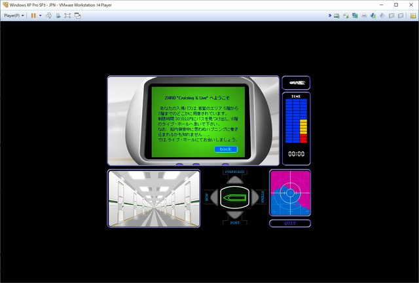Viewport: 419px width, 283px height.
Task: Click the blue double-chevron device arrow
Action: [330, 16]
